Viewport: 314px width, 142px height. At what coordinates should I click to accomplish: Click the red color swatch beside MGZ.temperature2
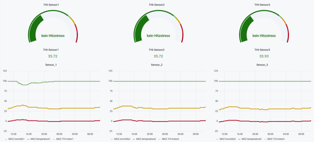coord(133,139)
